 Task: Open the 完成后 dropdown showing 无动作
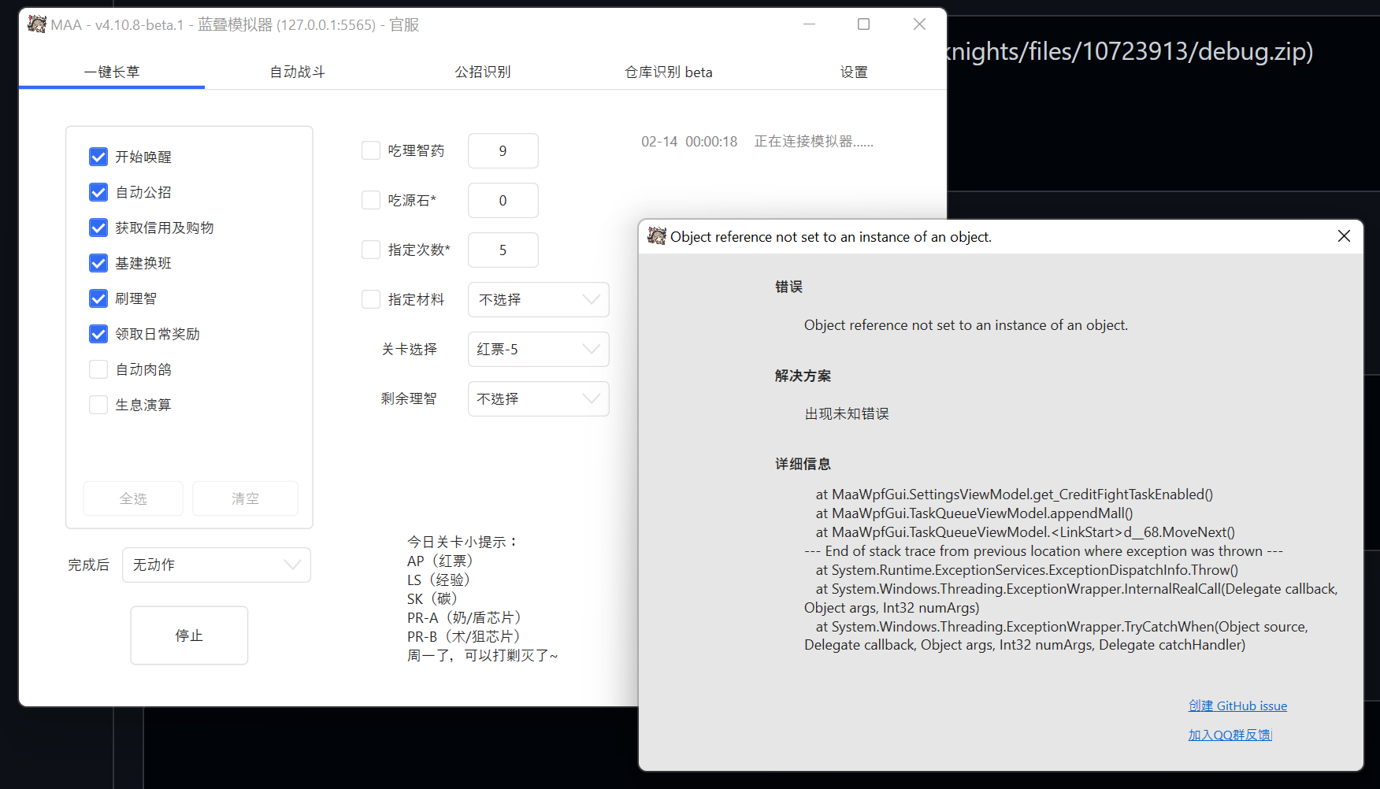216,565
